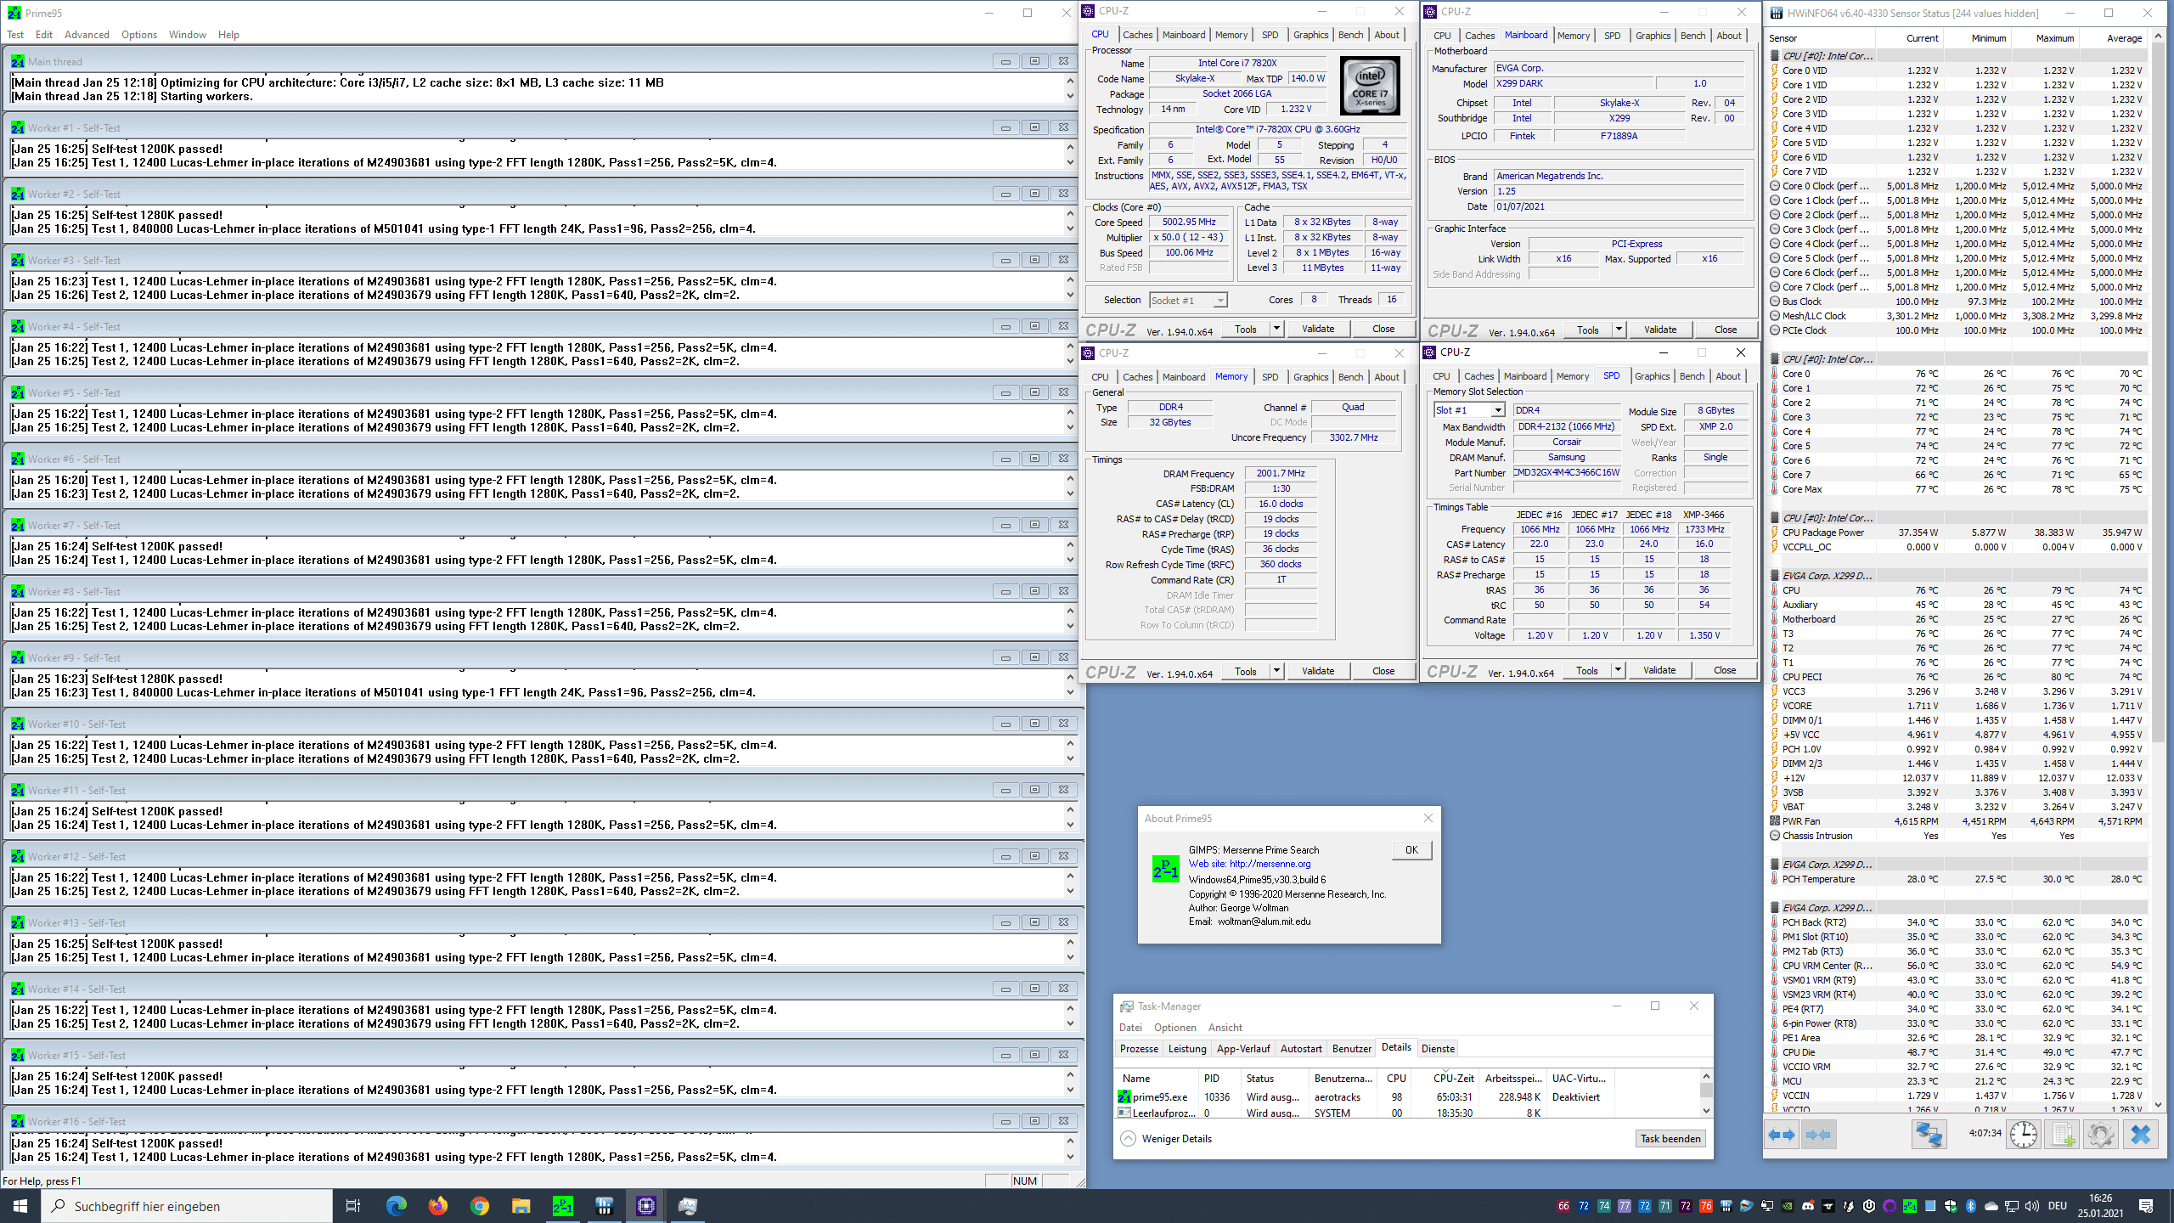Select PWR Fan row in HWiNFO
The image size is (2174, 1223).
(x=1957, y=821)
